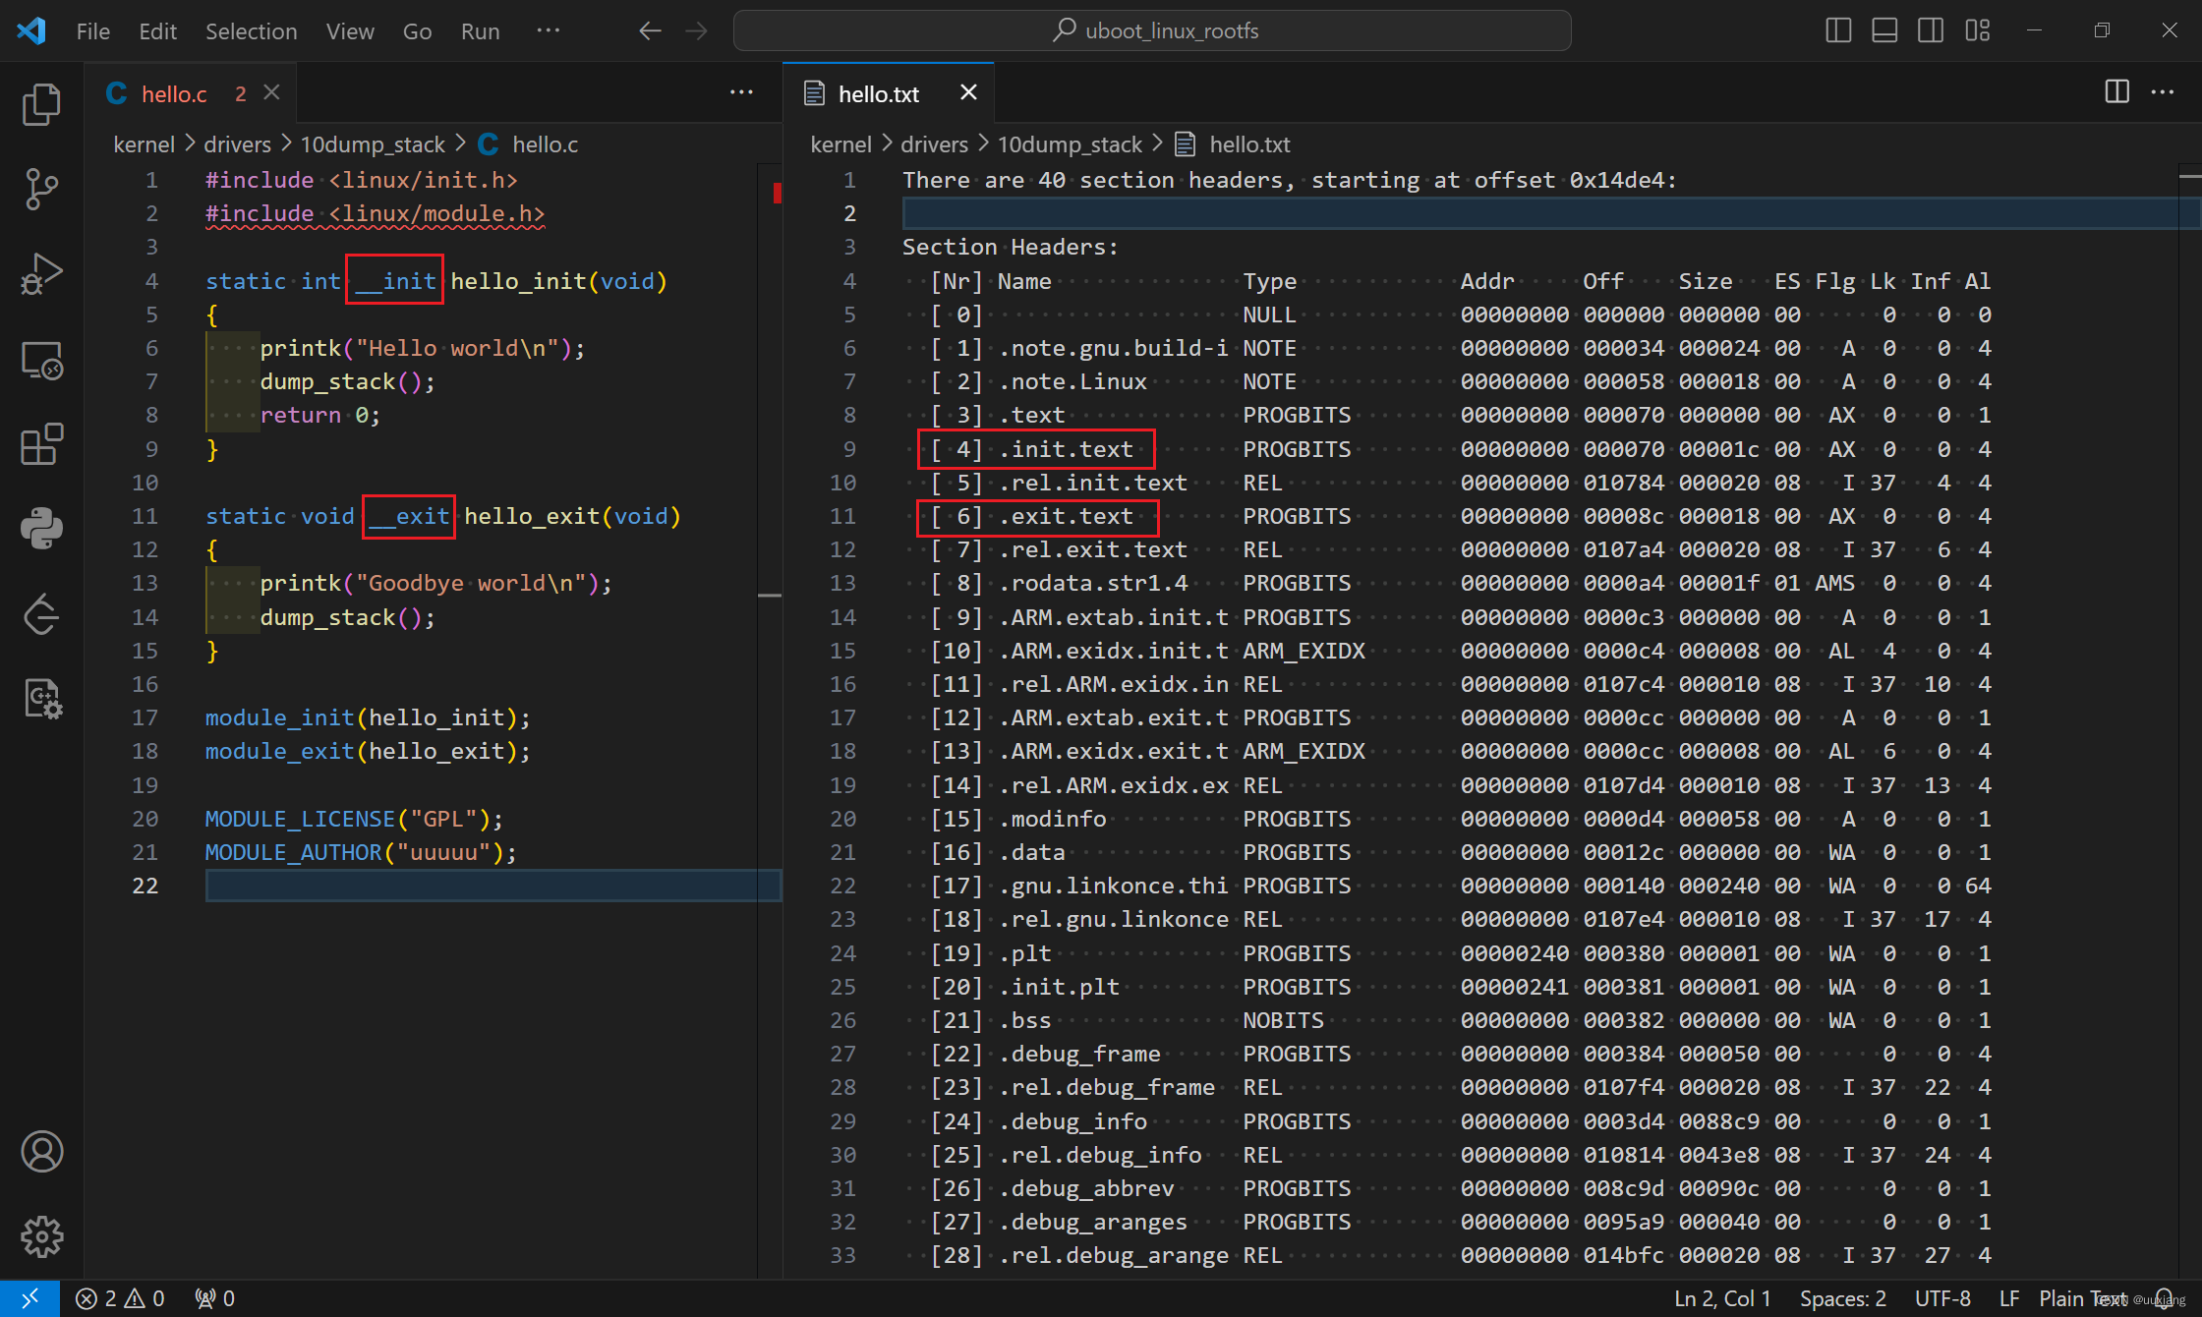Screen dimensions: 2202x1317
Task: Toggle the secondary side bar layout
Action: [1930, 30]
